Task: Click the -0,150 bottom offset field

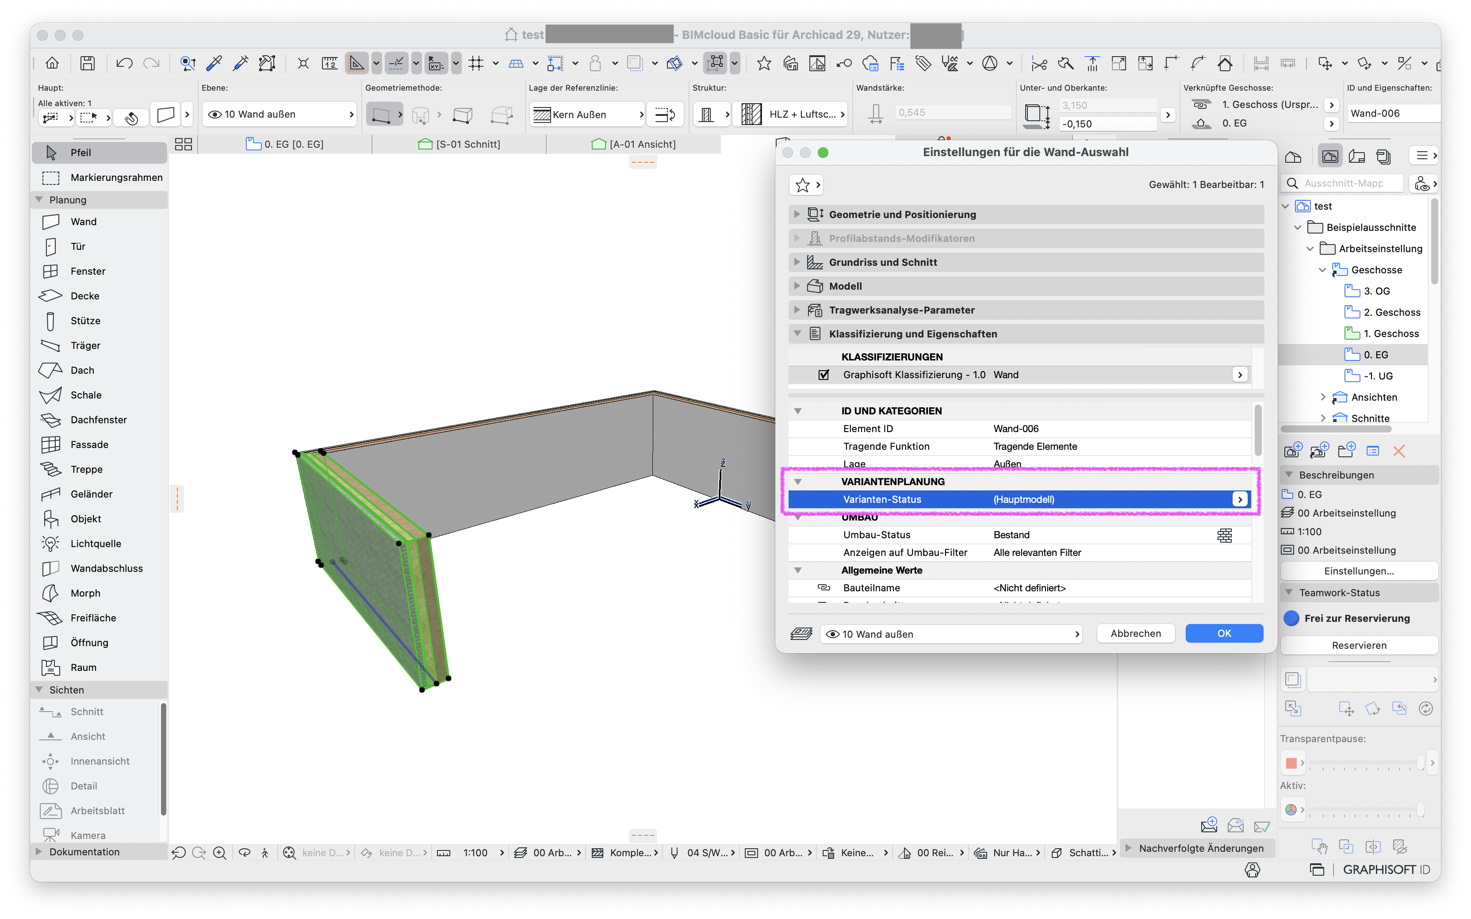Action: pos(1107,124)
